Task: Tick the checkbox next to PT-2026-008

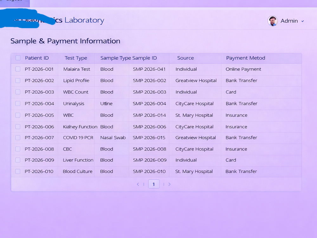Action: click(18, 149)
